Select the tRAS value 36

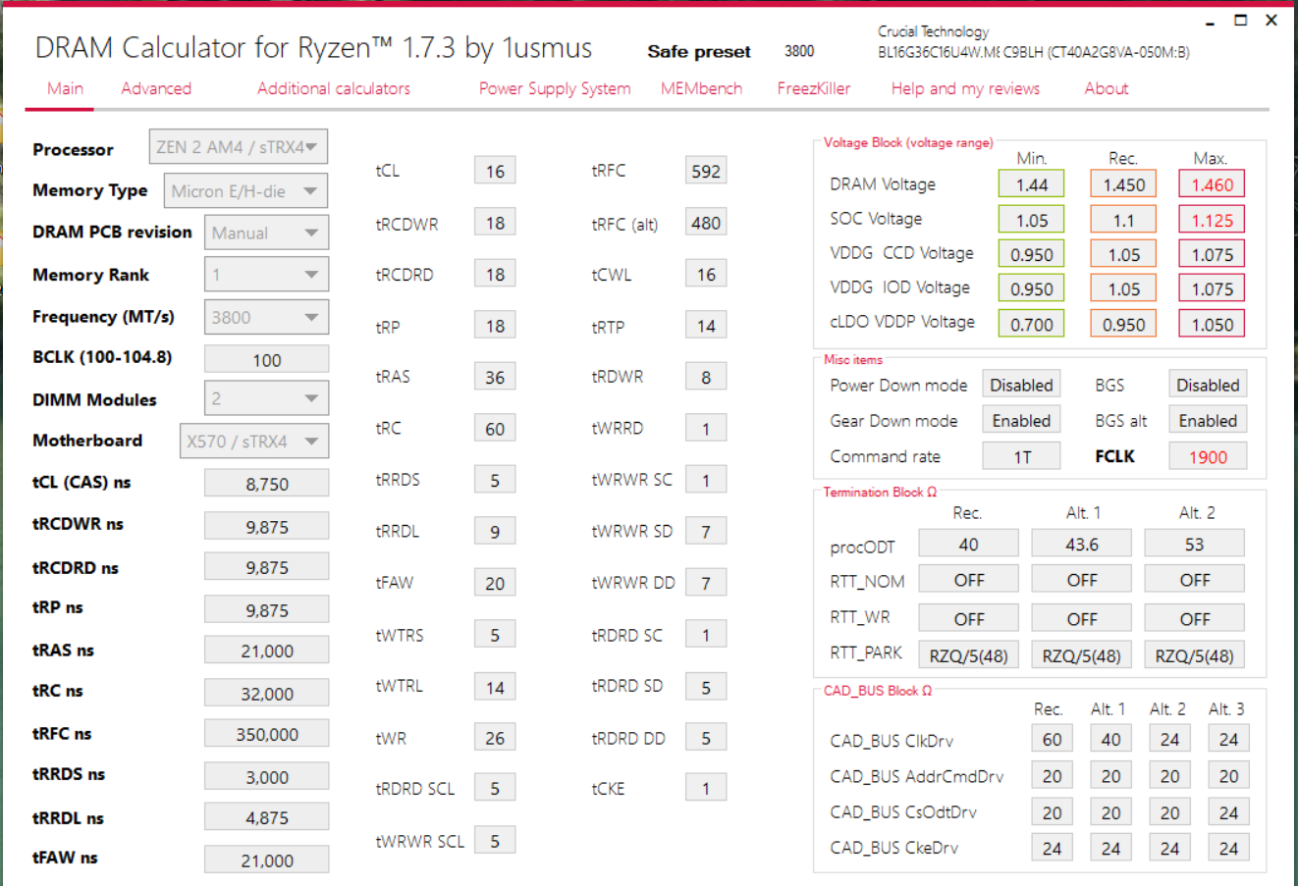point(495,377)
